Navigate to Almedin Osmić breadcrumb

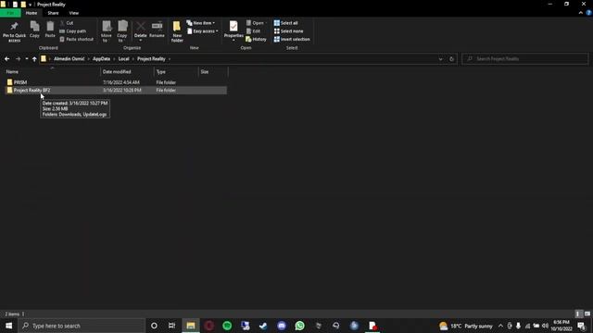click(69, 59)
